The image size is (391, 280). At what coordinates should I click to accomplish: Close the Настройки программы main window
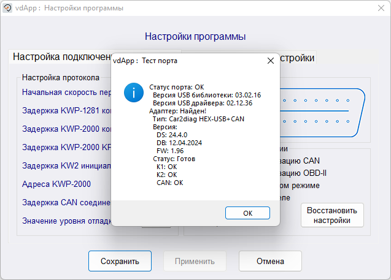[377, 9]
